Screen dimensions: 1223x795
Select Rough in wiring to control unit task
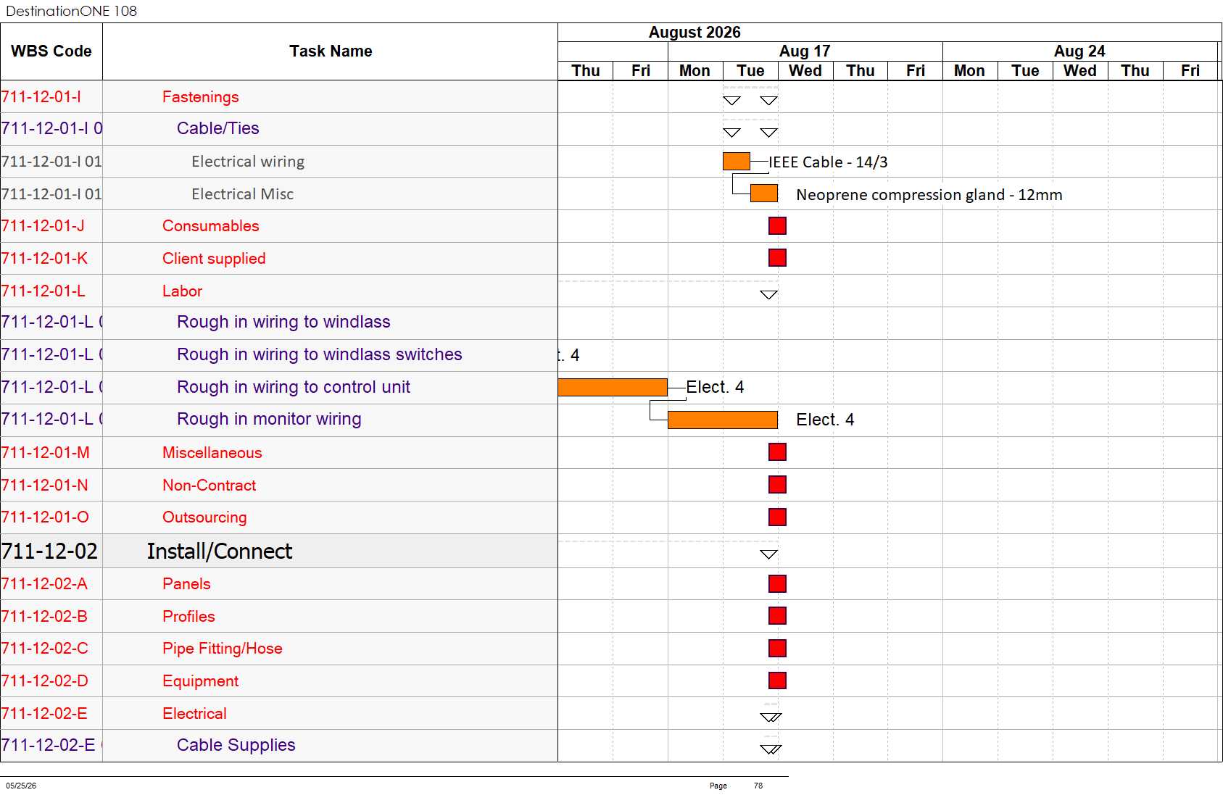point(294,387)
